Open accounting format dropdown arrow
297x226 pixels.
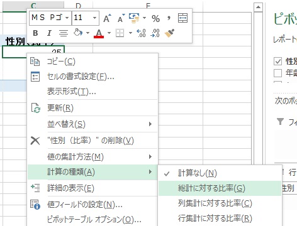pos(144,18)
